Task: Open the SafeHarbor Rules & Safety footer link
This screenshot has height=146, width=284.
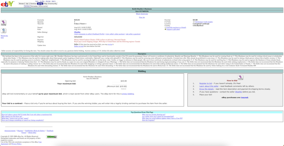Action: 35,131
